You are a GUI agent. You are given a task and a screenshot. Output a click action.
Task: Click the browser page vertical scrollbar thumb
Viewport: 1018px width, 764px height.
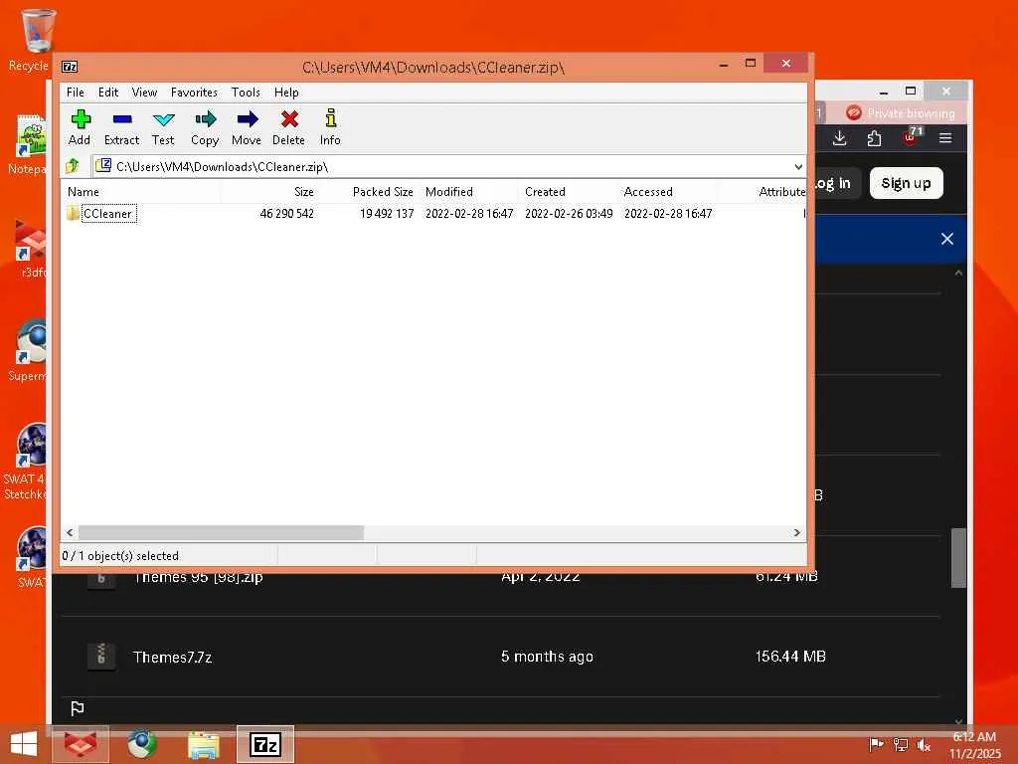958,557
